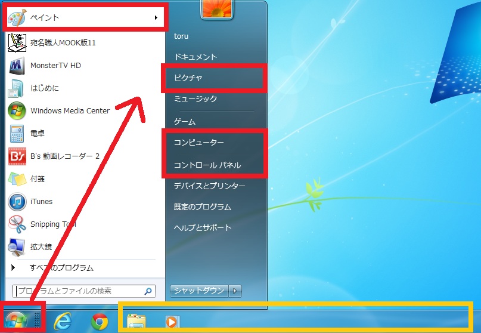481x333 pixels.
Task: Open デバイスとプリンター
Action: tap(210, 186)
